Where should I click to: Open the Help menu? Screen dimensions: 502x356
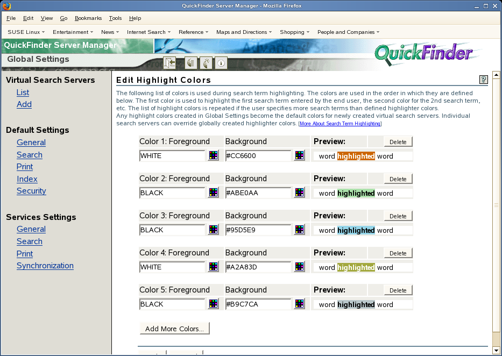(135, 18)
